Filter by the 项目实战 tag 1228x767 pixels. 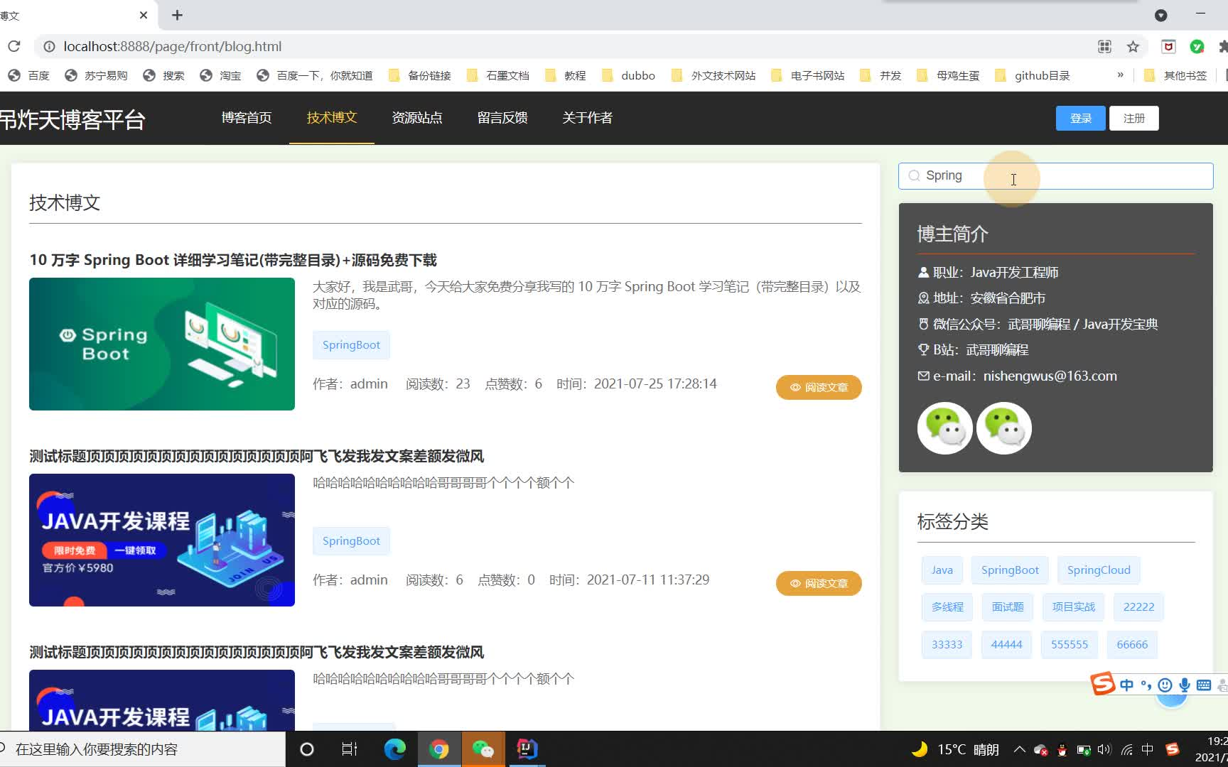click(x=1074, y=607)
